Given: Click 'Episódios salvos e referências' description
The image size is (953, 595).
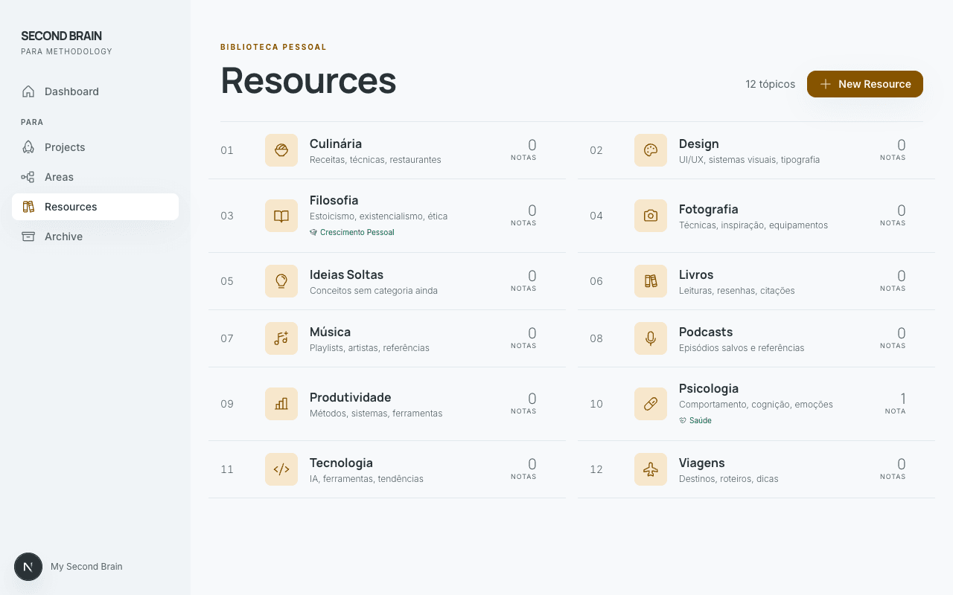Looking at the screenshot, I should tap(742, 348).
